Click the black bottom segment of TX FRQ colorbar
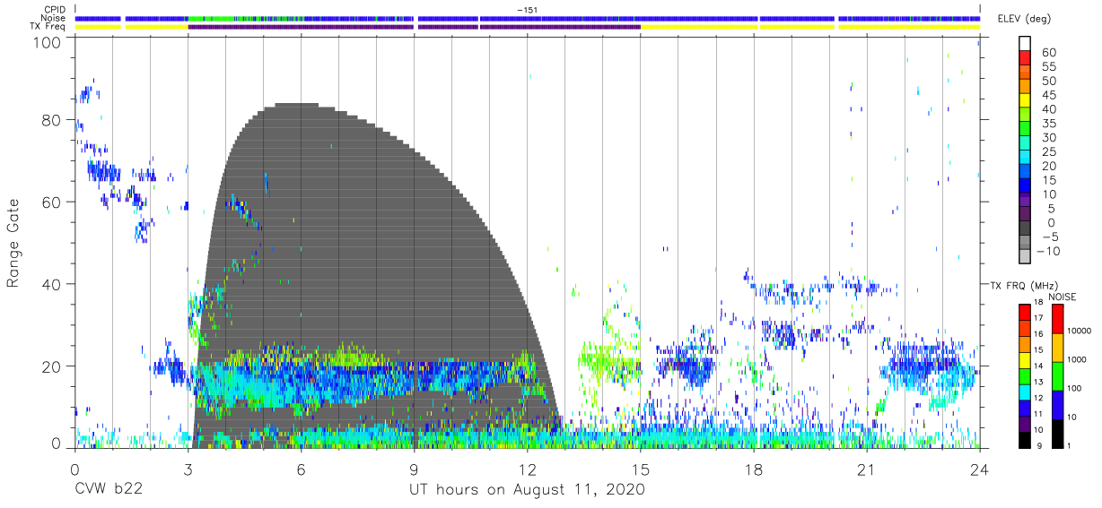Screen dimensions: 1102x508 pos(1024,440)
